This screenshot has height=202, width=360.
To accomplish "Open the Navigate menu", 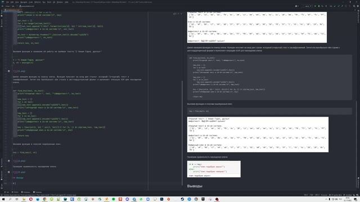I will coord(24,2).
